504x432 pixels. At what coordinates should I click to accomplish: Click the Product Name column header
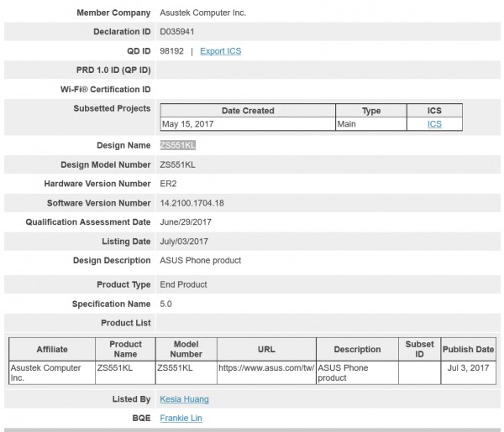point(125,349)
